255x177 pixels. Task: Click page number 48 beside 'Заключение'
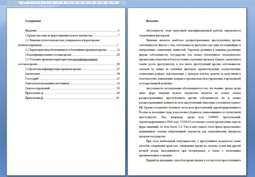118,74
